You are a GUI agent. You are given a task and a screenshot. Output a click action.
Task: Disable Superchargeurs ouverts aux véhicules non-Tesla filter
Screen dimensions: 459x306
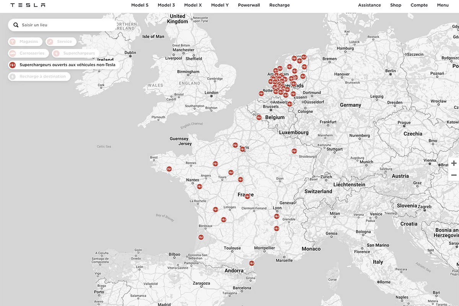pos(63,65)
